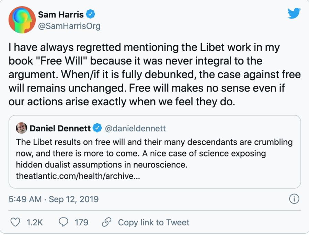Click the 1.2K likes count
This screenshot has width=309, height=235.
[35, 222]
